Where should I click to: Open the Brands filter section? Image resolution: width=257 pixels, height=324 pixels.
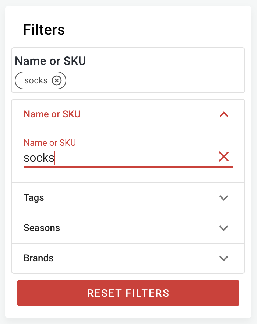[128, 258]
